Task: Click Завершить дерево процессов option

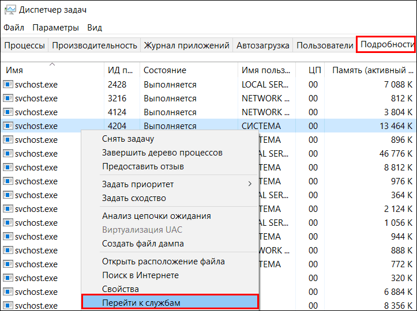Action: tap(162, 153)
